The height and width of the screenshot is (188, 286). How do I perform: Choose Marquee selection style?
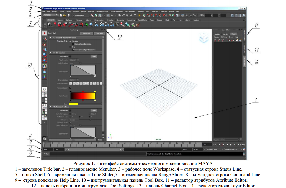tap(70, 41)
